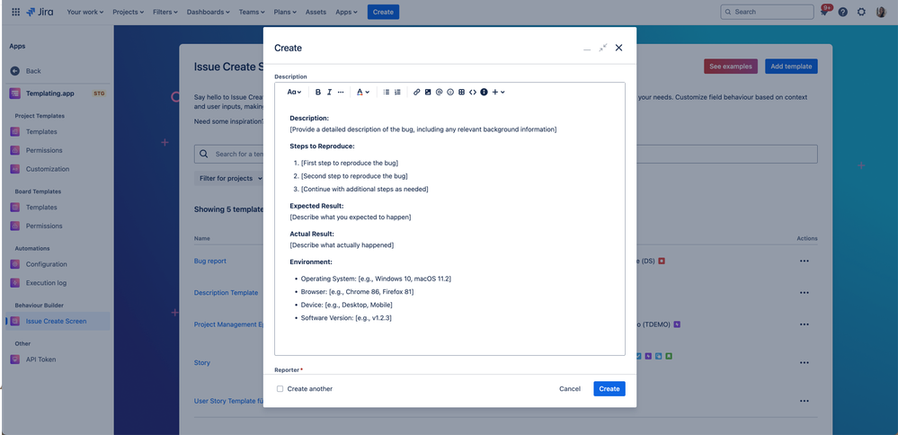Open actions menu for Description Template row

(805, 292)
